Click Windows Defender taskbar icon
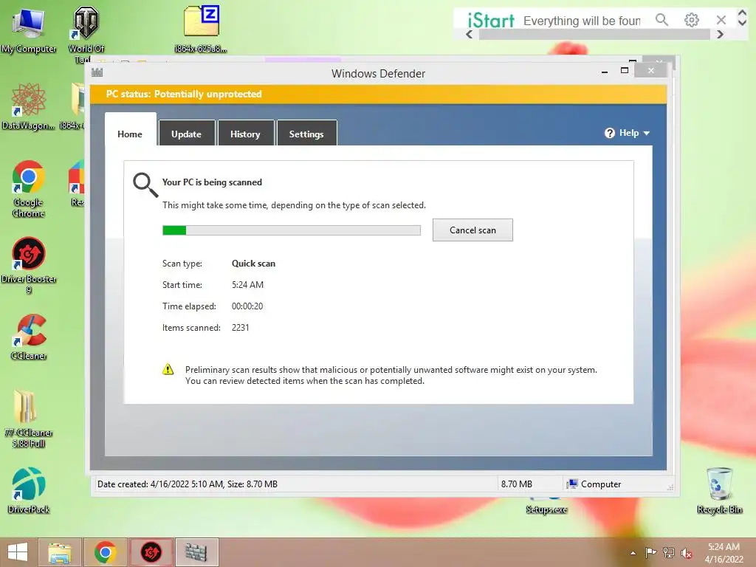756x567 pixels. tap(196, 552)
